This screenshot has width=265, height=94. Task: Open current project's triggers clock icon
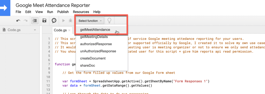pyautogui.click(x=54, y=21)
